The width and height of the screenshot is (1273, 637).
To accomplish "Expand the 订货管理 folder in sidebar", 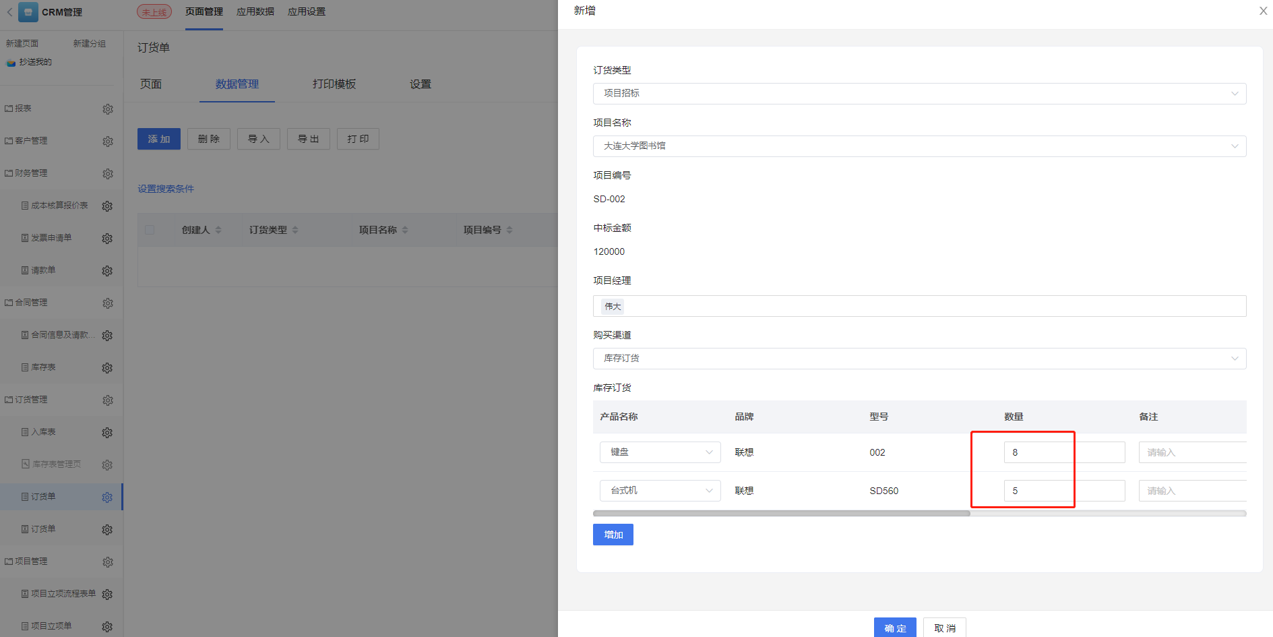I will pyautogui.click(x=26, y=400).
